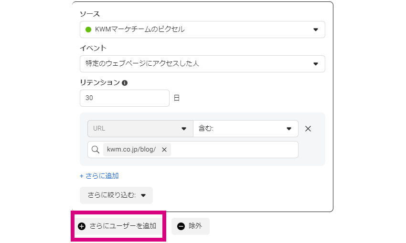This screenshot has height=243, width=406.
Task: Delete the URL rule with X
Action: click(x=308, y=129)
